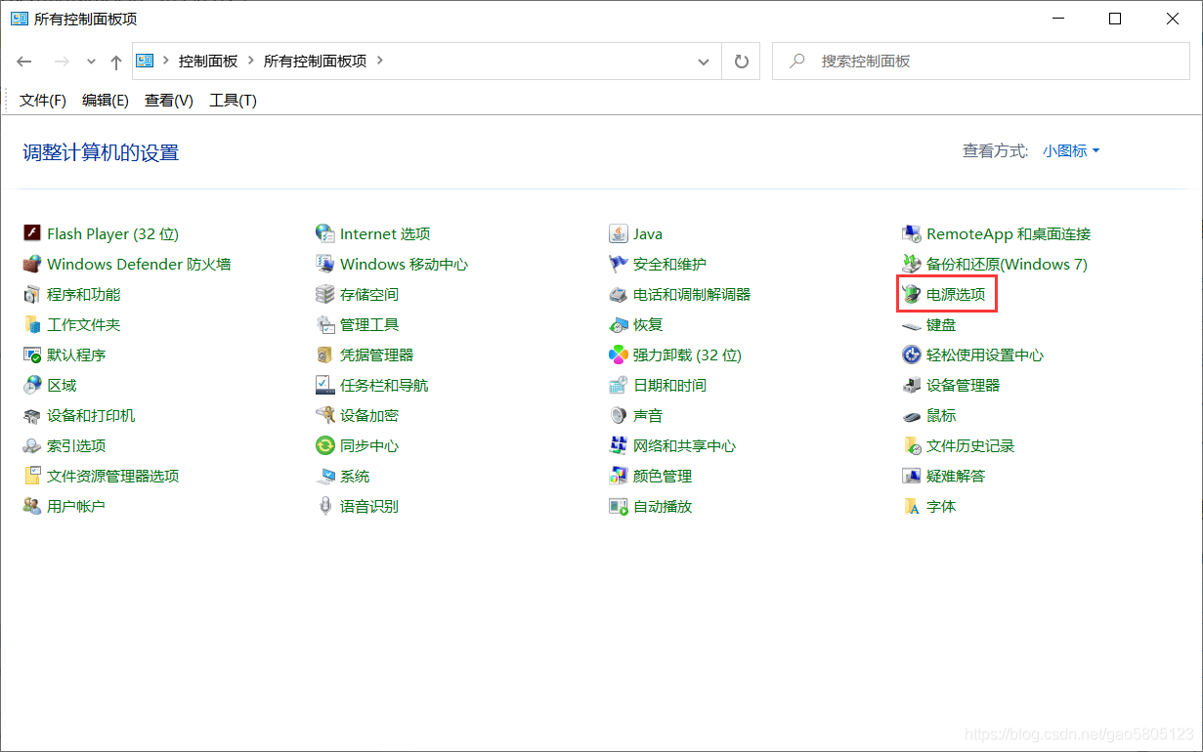This screenshot has height=752, width=1203.
Task: Open the 同步中心 green icon
Action: tap(325, 445)
